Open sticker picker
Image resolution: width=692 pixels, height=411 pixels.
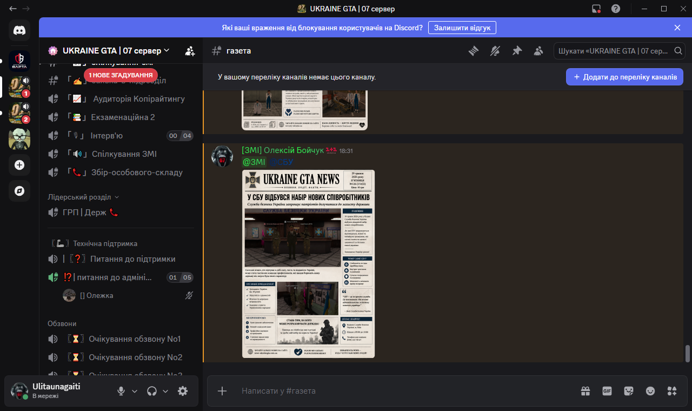pos(629,391)
